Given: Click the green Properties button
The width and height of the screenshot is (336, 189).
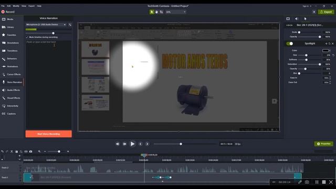Looking at the screenshot, I should click(x=323, y=144).
